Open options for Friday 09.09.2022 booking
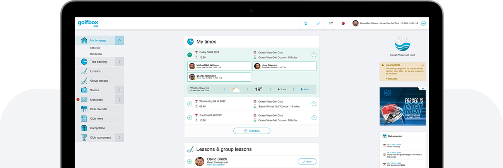 pyautogui.click(x=314, y=55)
